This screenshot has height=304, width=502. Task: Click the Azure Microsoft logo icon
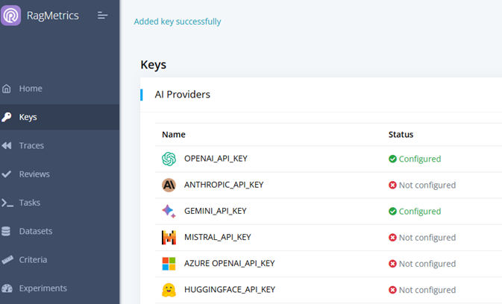point(169,264)
